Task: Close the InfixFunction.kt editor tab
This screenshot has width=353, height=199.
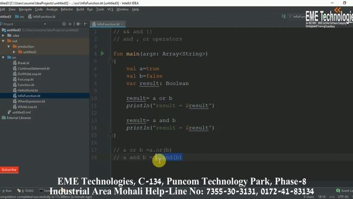Action: tap(122, 24)
